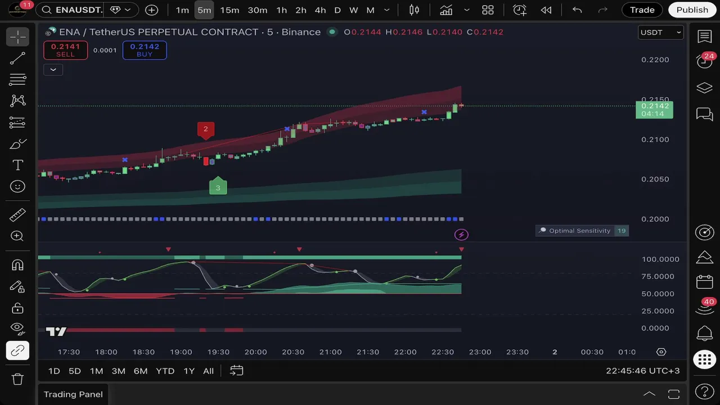This screenshot has height=405, width=720.
Task: Open the notifications bell icon
Action: tap(705, 333)
